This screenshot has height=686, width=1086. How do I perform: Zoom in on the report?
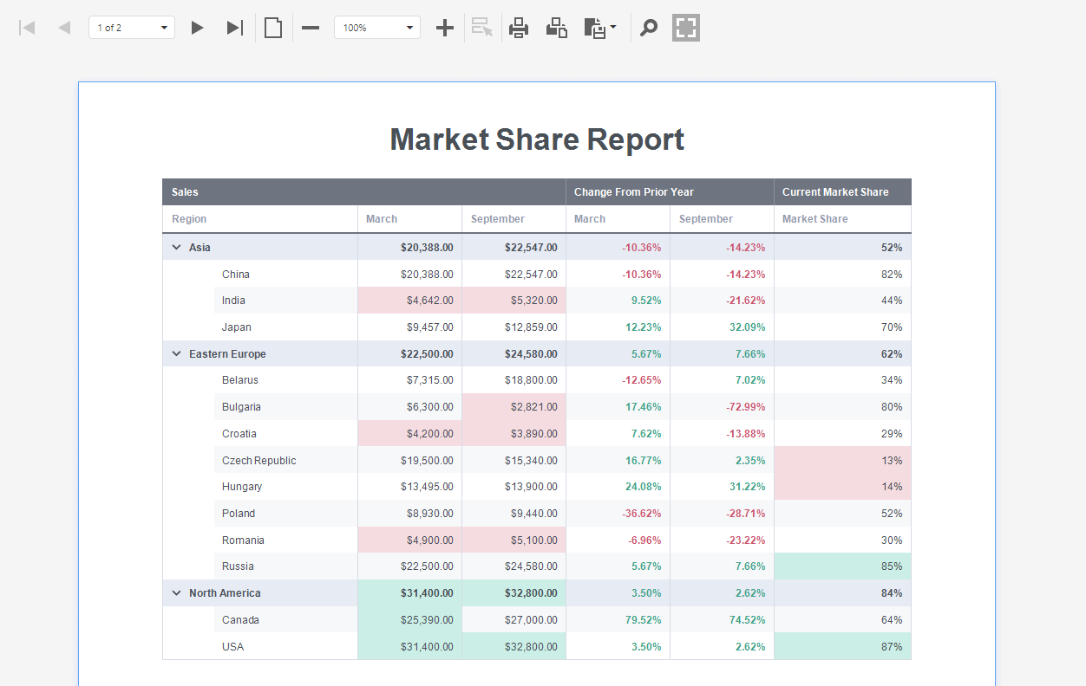(444, 27)
